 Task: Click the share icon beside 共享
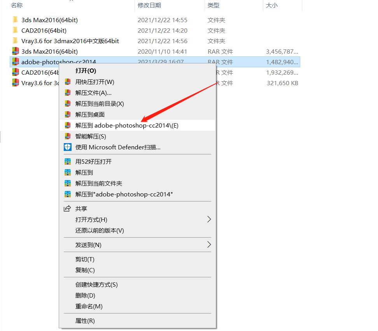(x=68, y=208)
